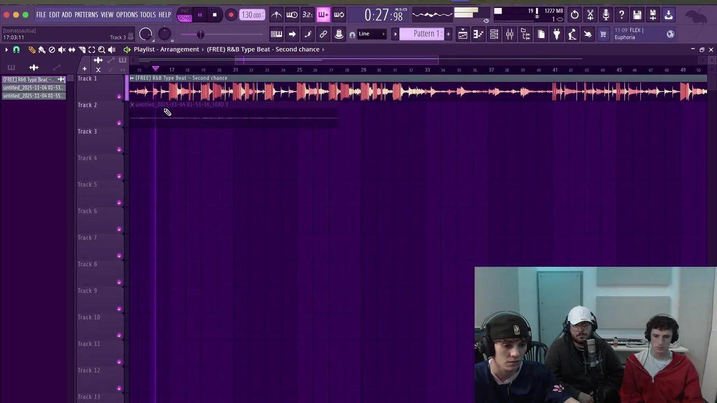Toggle the metronome button
Viewport: 717px width, 403px height.
click(276, 15)
